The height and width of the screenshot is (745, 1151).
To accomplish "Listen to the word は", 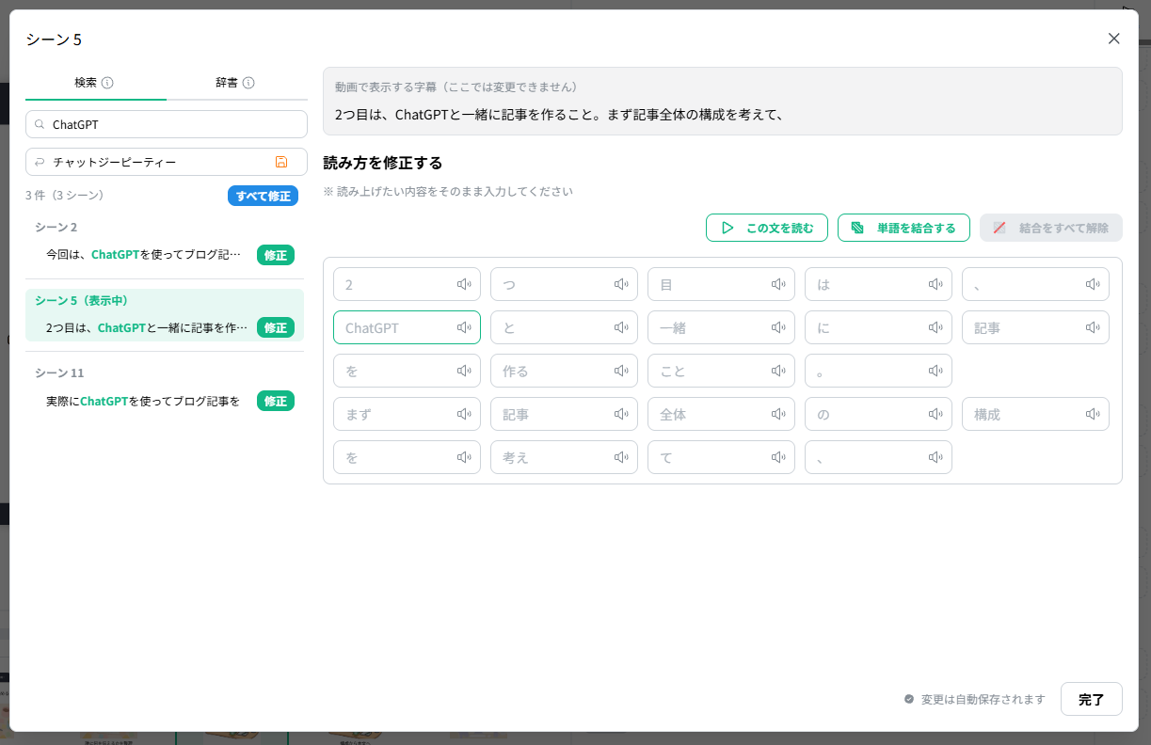I will [935, 284].
